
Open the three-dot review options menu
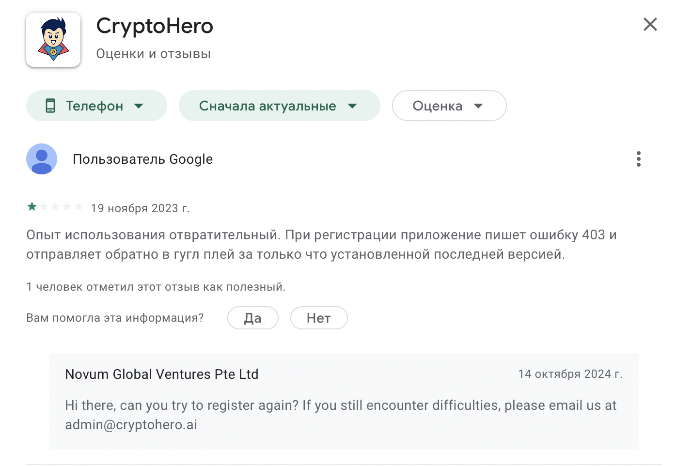coord(638,159)
